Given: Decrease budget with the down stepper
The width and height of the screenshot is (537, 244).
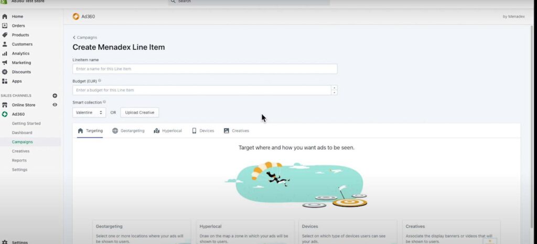Looking at the screenshot, I should coord(334,93).
